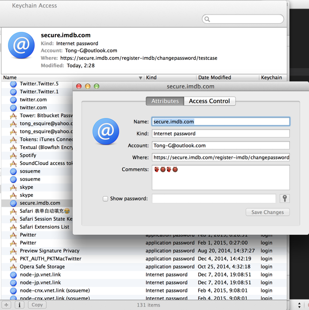Switch to the Access Control tab

(x=209, y=101)
